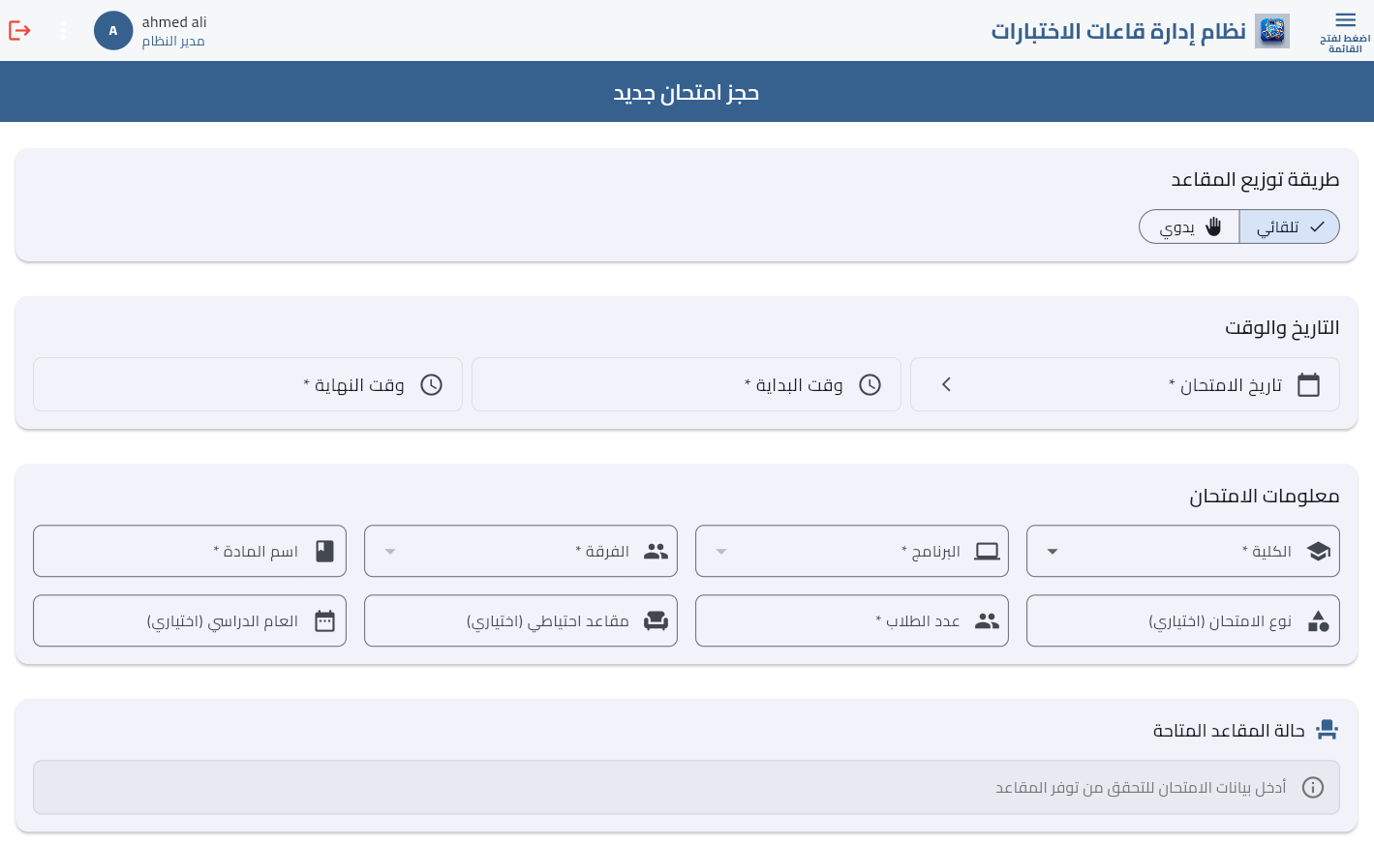
Task: Click the system logo image
Action: click(x=1272, y=31)
